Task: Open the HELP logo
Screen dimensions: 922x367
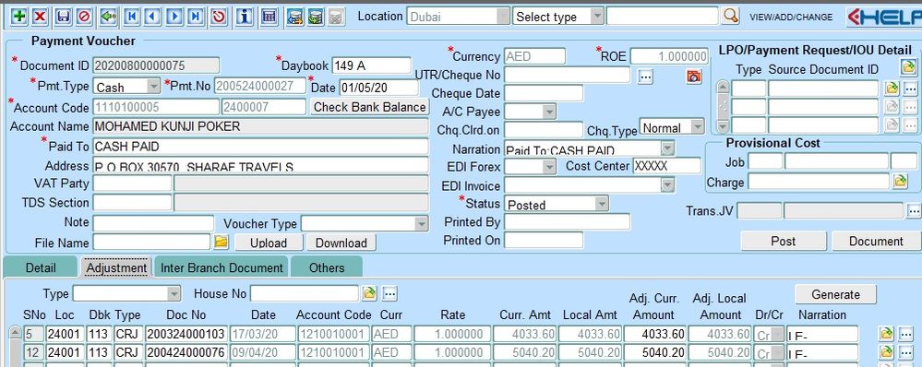Action: pos(884,17)
